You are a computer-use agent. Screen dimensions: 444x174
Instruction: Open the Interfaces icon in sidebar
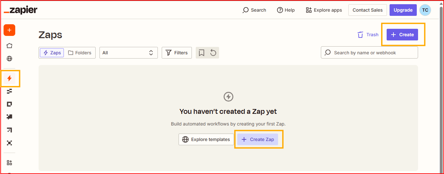click(9, 104)
